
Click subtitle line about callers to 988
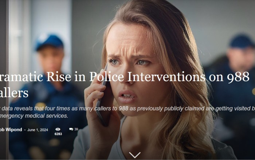click(127, 108)
